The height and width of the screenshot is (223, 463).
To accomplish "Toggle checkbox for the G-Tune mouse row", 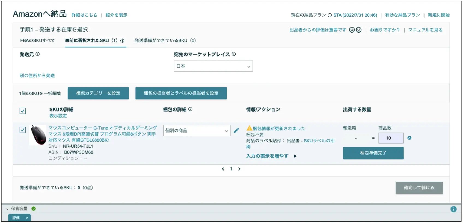I will pos(23,130).
